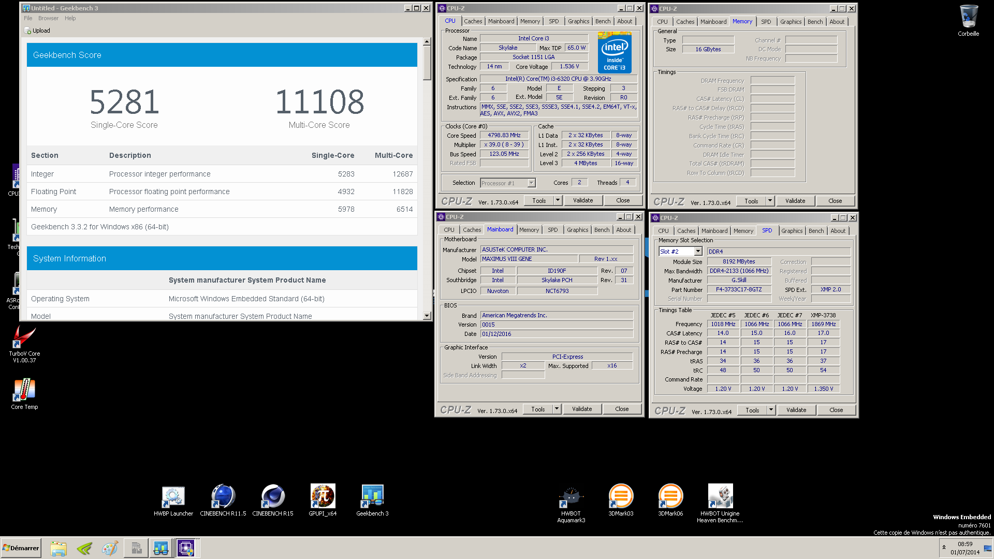The image size is (994, 559).
Task: Launch CINEBENCH R11.5 shortcut
Action: (x=223, y=500)
